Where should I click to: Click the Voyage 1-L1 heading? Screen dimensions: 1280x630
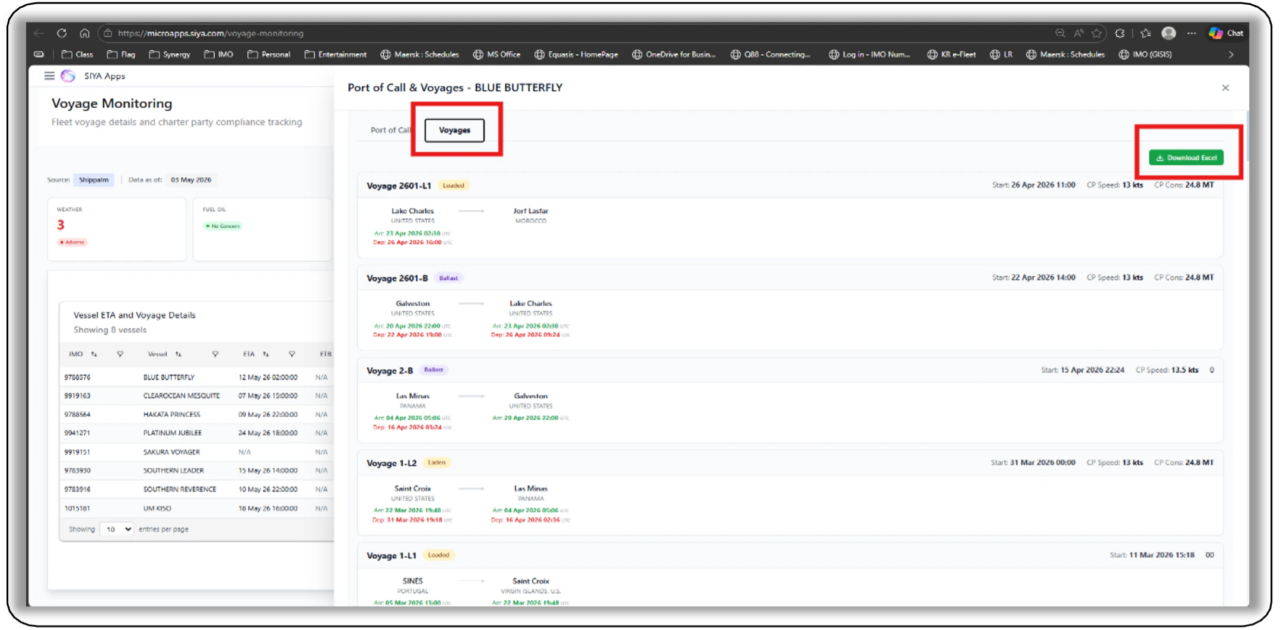coord(391,556)
